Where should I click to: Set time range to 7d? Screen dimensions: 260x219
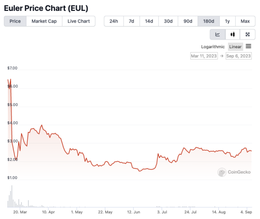click(x=131, y=21)
